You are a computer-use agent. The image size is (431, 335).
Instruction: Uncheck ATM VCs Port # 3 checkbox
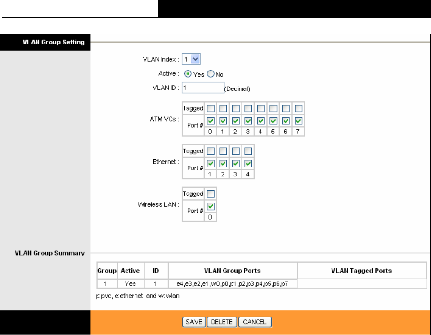point(248,121)
